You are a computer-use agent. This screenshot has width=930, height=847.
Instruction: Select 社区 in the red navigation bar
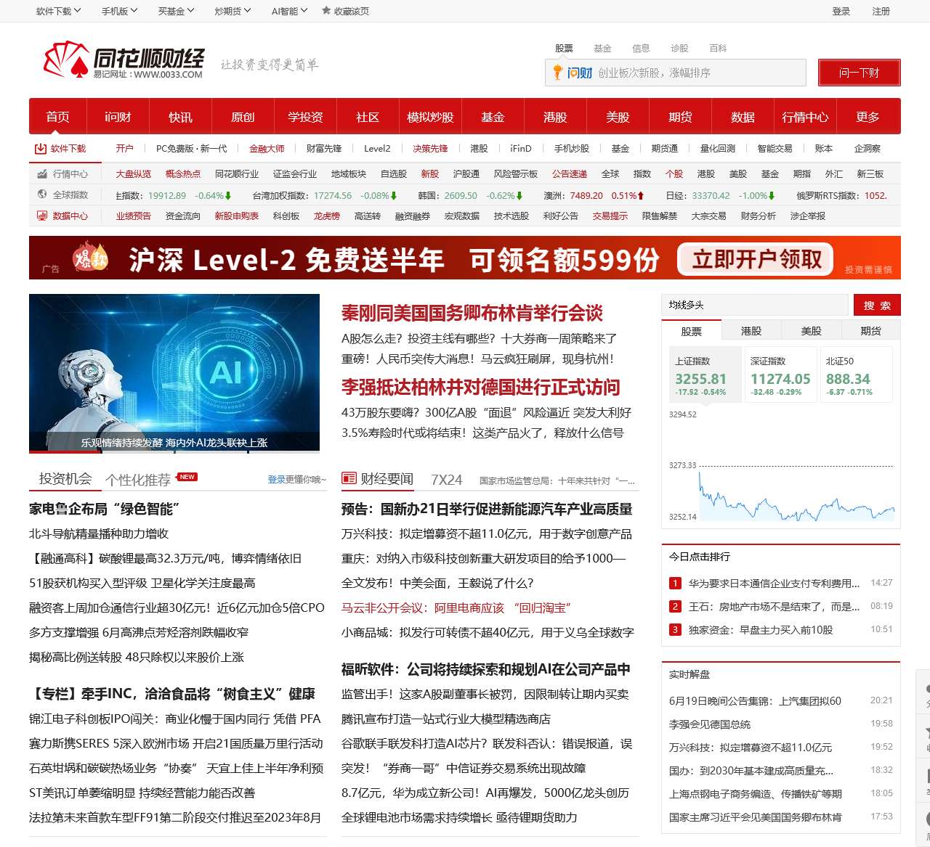368,117
